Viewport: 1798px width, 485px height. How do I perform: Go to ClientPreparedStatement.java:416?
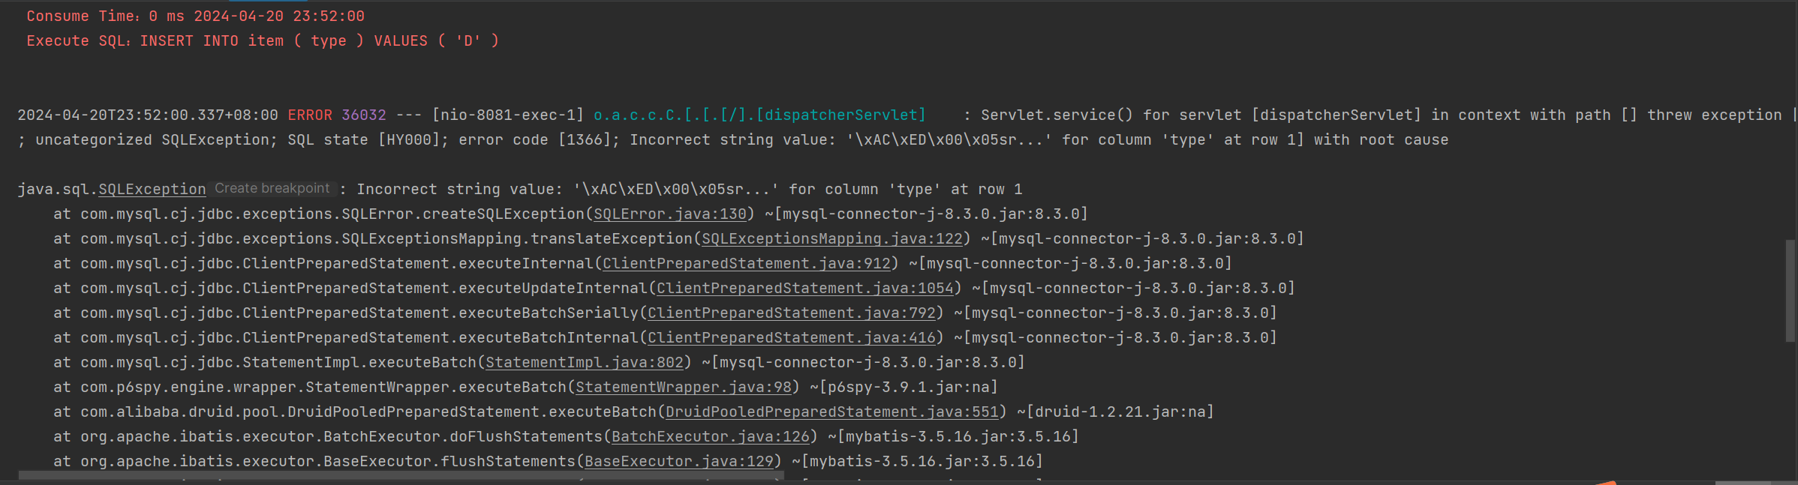pos(792,338)
